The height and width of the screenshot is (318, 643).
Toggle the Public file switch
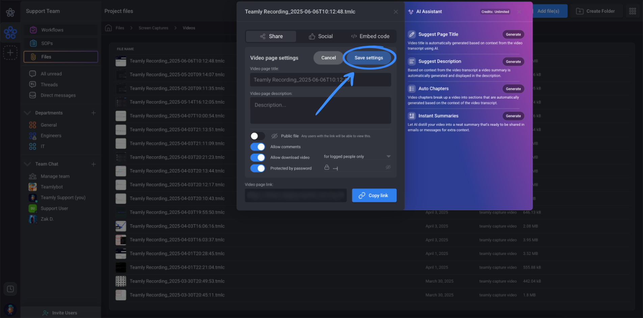click(x=258, y=136)
